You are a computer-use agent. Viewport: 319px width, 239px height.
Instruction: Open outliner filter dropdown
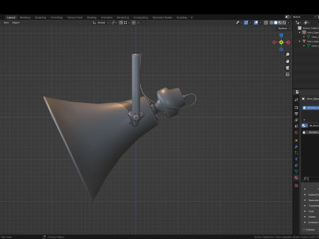[306, 23]
